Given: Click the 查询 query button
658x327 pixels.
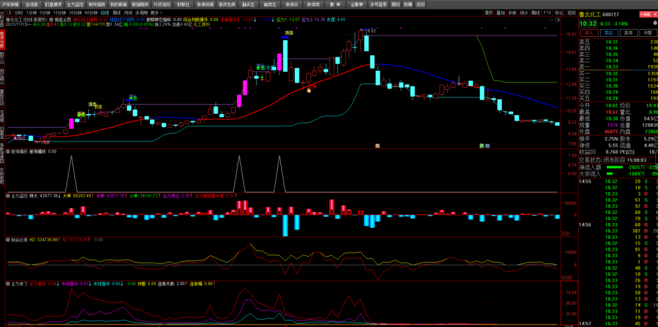Looking at the screenshot, I should point(628,32).
